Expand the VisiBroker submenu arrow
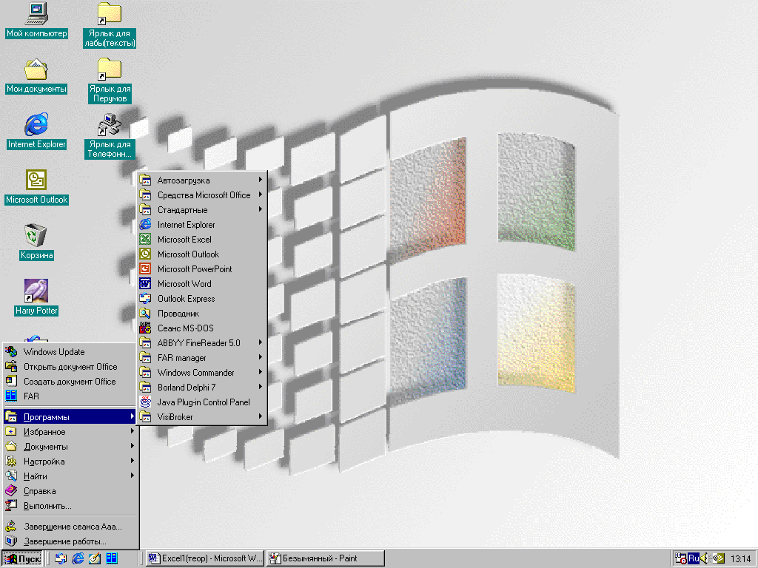The image size is (758, 568). (x=260, y=416)
